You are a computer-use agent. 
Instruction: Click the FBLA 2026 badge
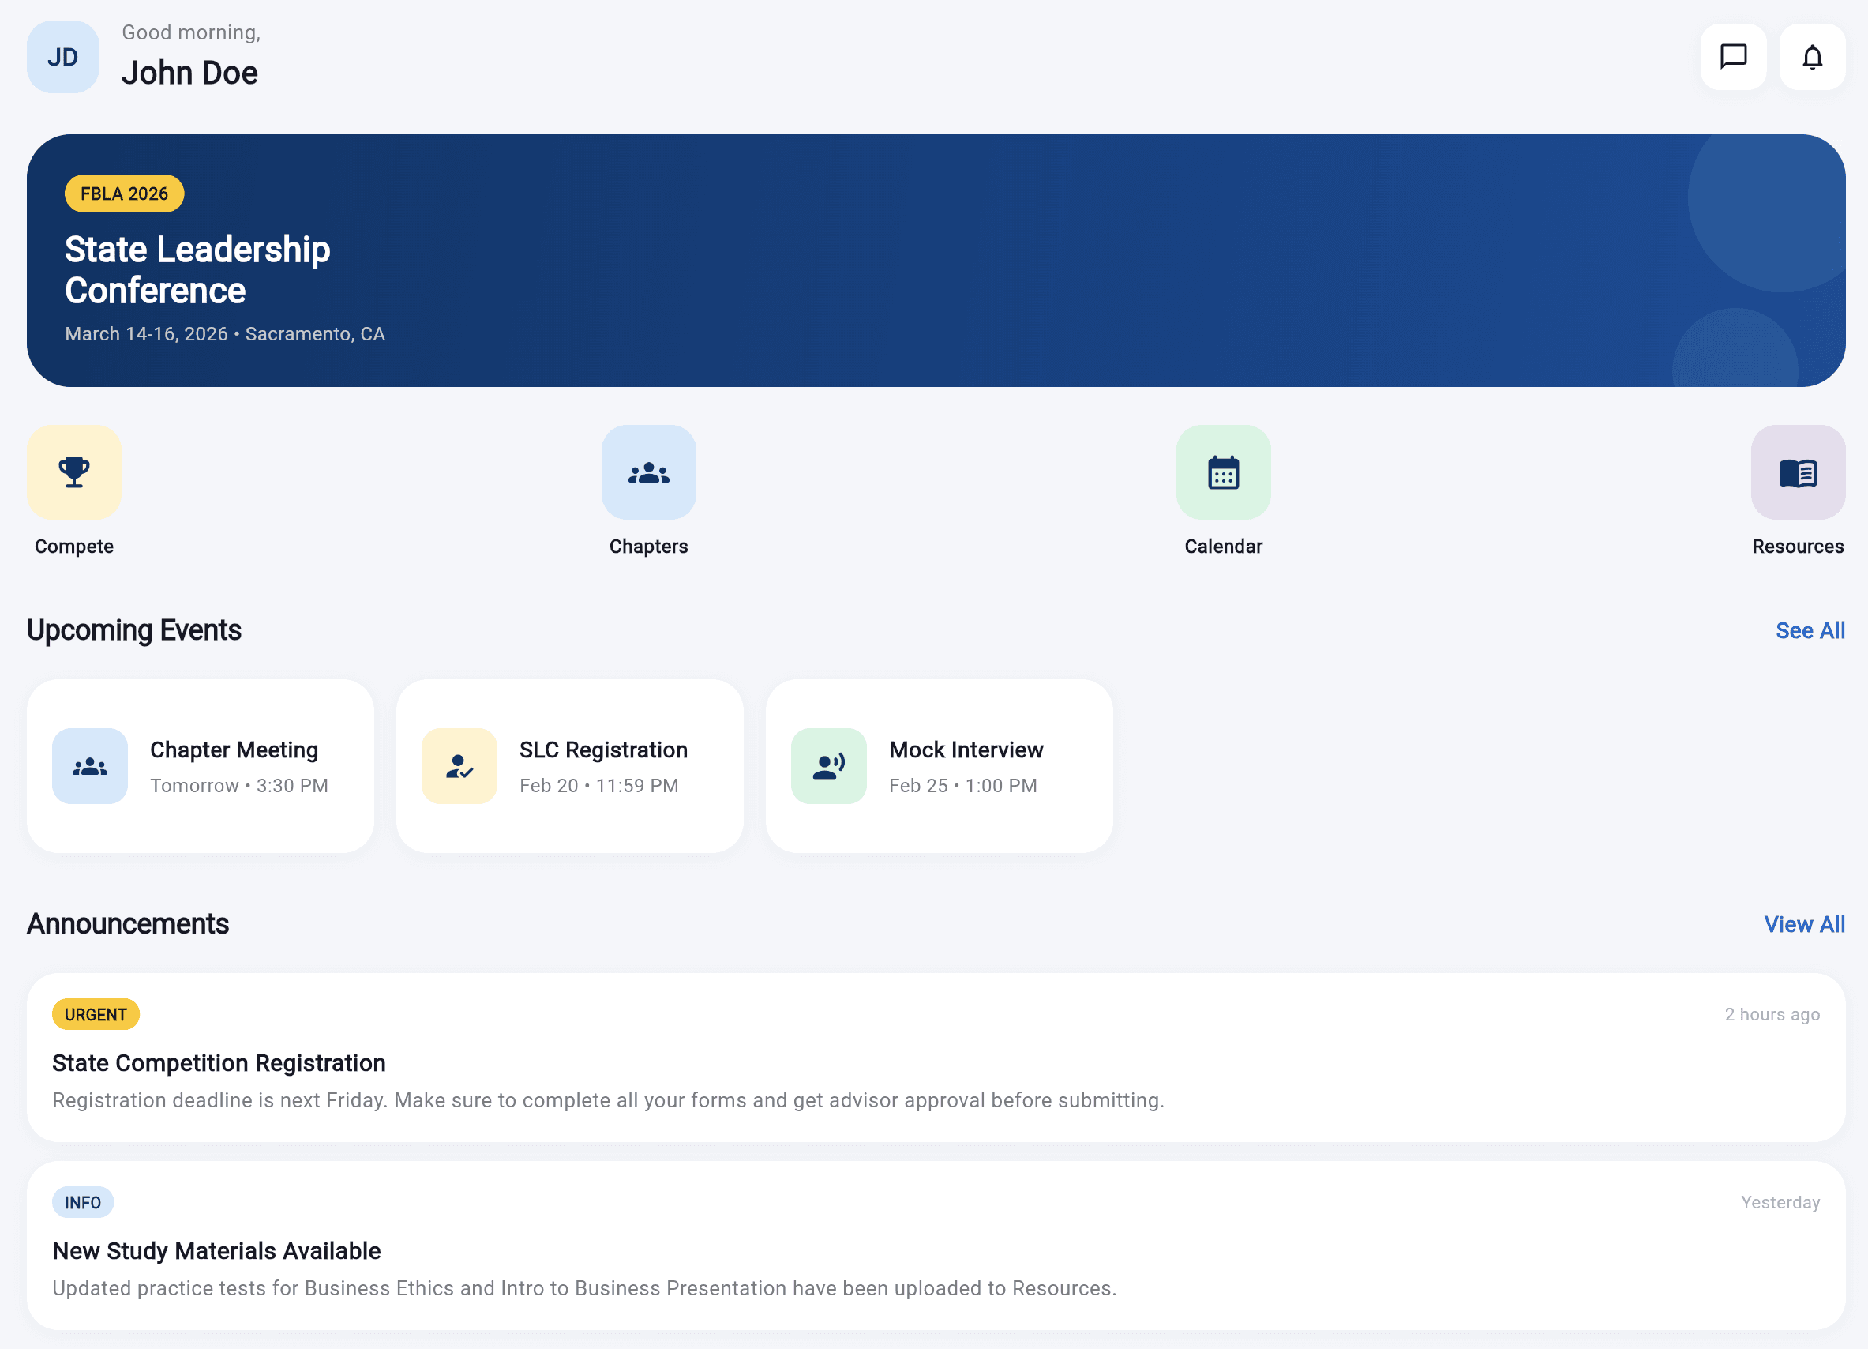[125, 194]
